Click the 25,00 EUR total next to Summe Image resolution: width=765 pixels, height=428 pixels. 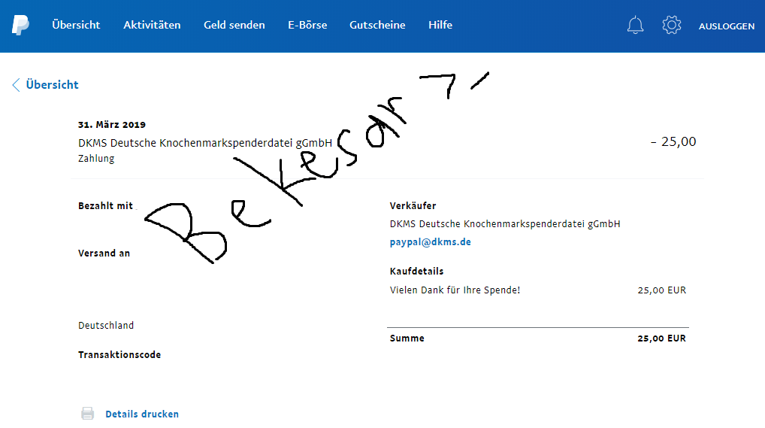[661, 338]
